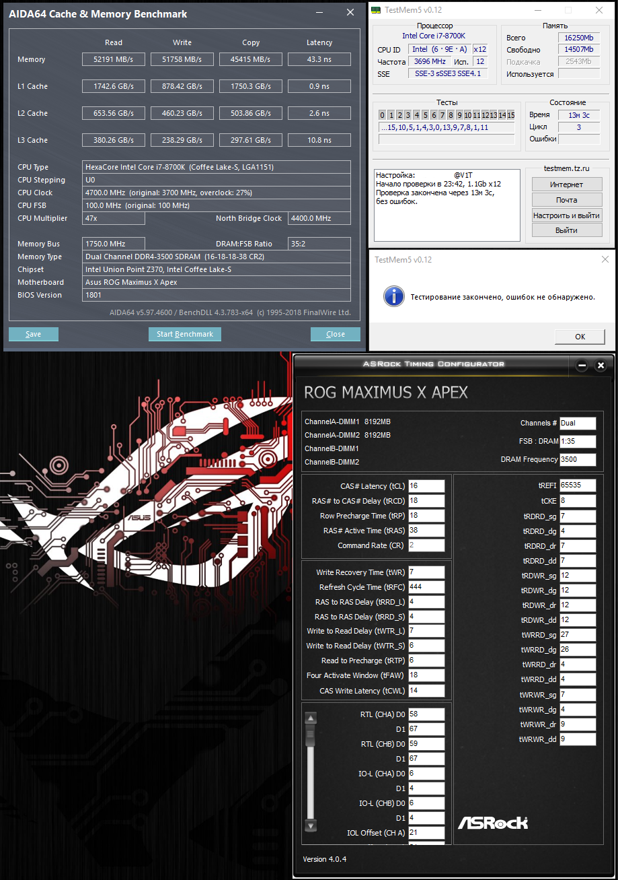
Task: Click Memory Read value 52191 MB/s
Action: tap(114, 59)
